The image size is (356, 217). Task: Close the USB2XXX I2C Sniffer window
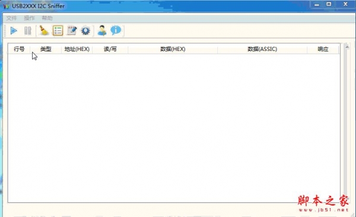coord(345,4)
